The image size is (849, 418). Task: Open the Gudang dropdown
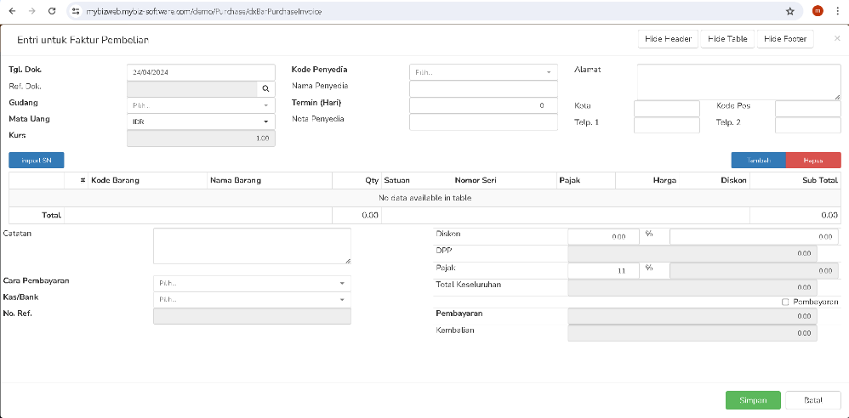[201, 105]
